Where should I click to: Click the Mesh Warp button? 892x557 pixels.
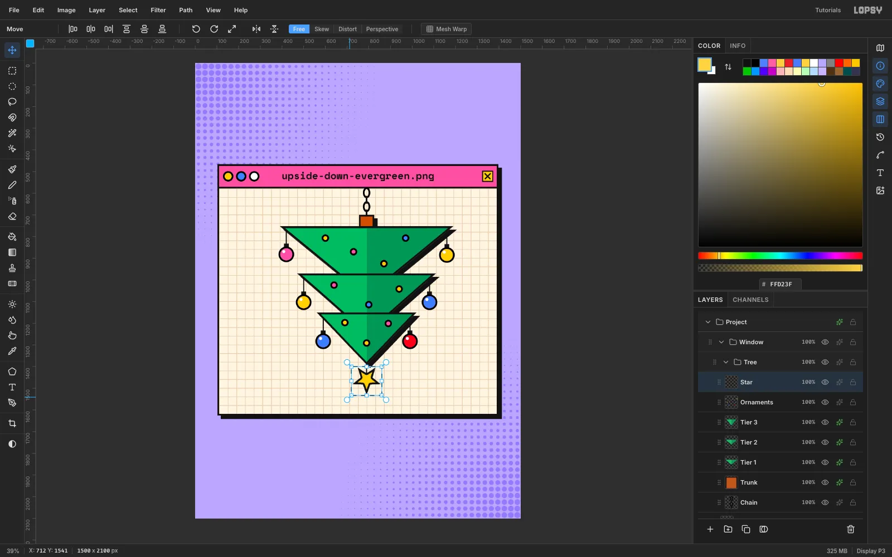click(x=446, y=29)
